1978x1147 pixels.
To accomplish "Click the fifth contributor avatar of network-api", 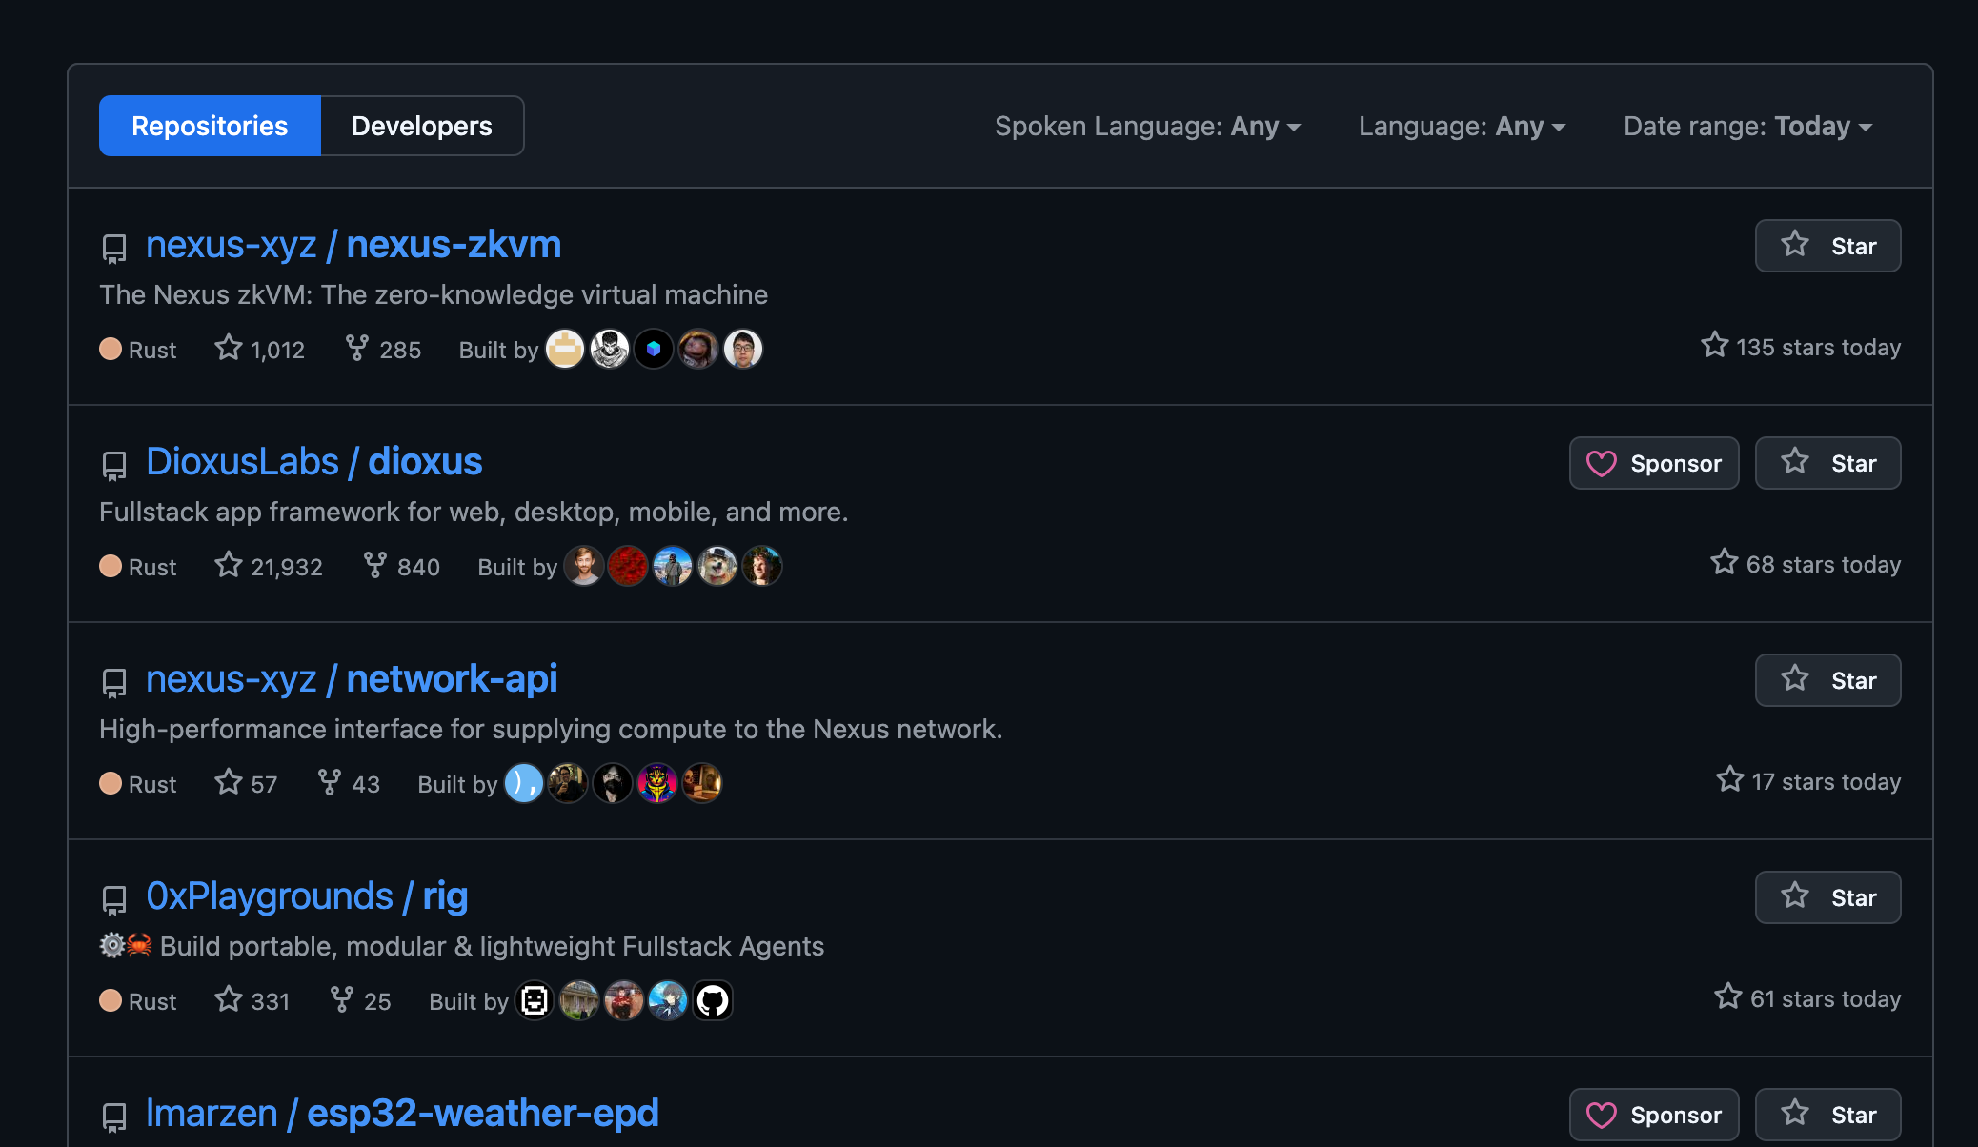I will coord(702,784).
